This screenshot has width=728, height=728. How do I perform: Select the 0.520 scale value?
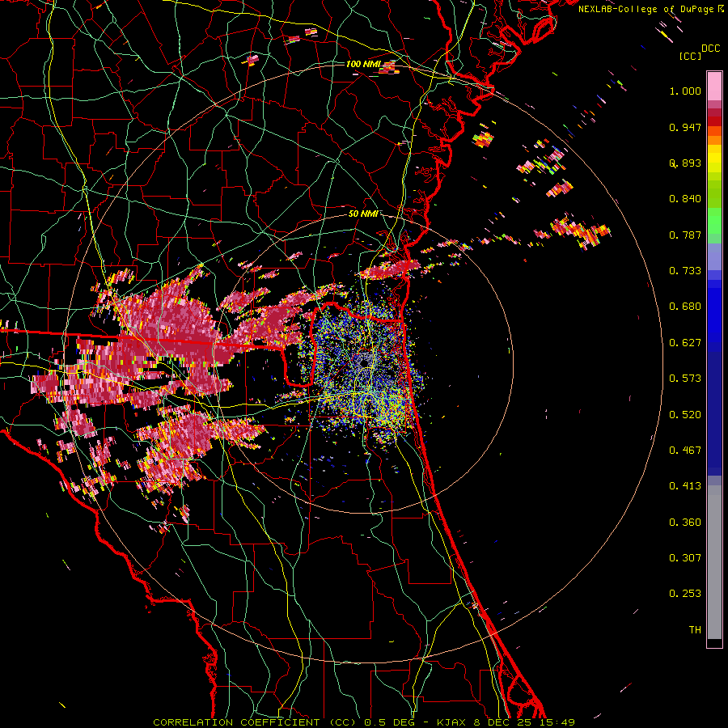(x=685, y=415)
